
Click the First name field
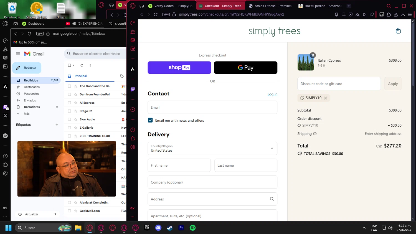coord(179,165)
